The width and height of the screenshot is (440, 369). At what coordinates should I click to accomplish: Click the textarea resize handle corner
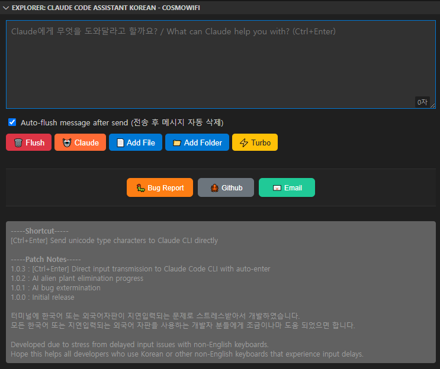[x=433, y=106]
